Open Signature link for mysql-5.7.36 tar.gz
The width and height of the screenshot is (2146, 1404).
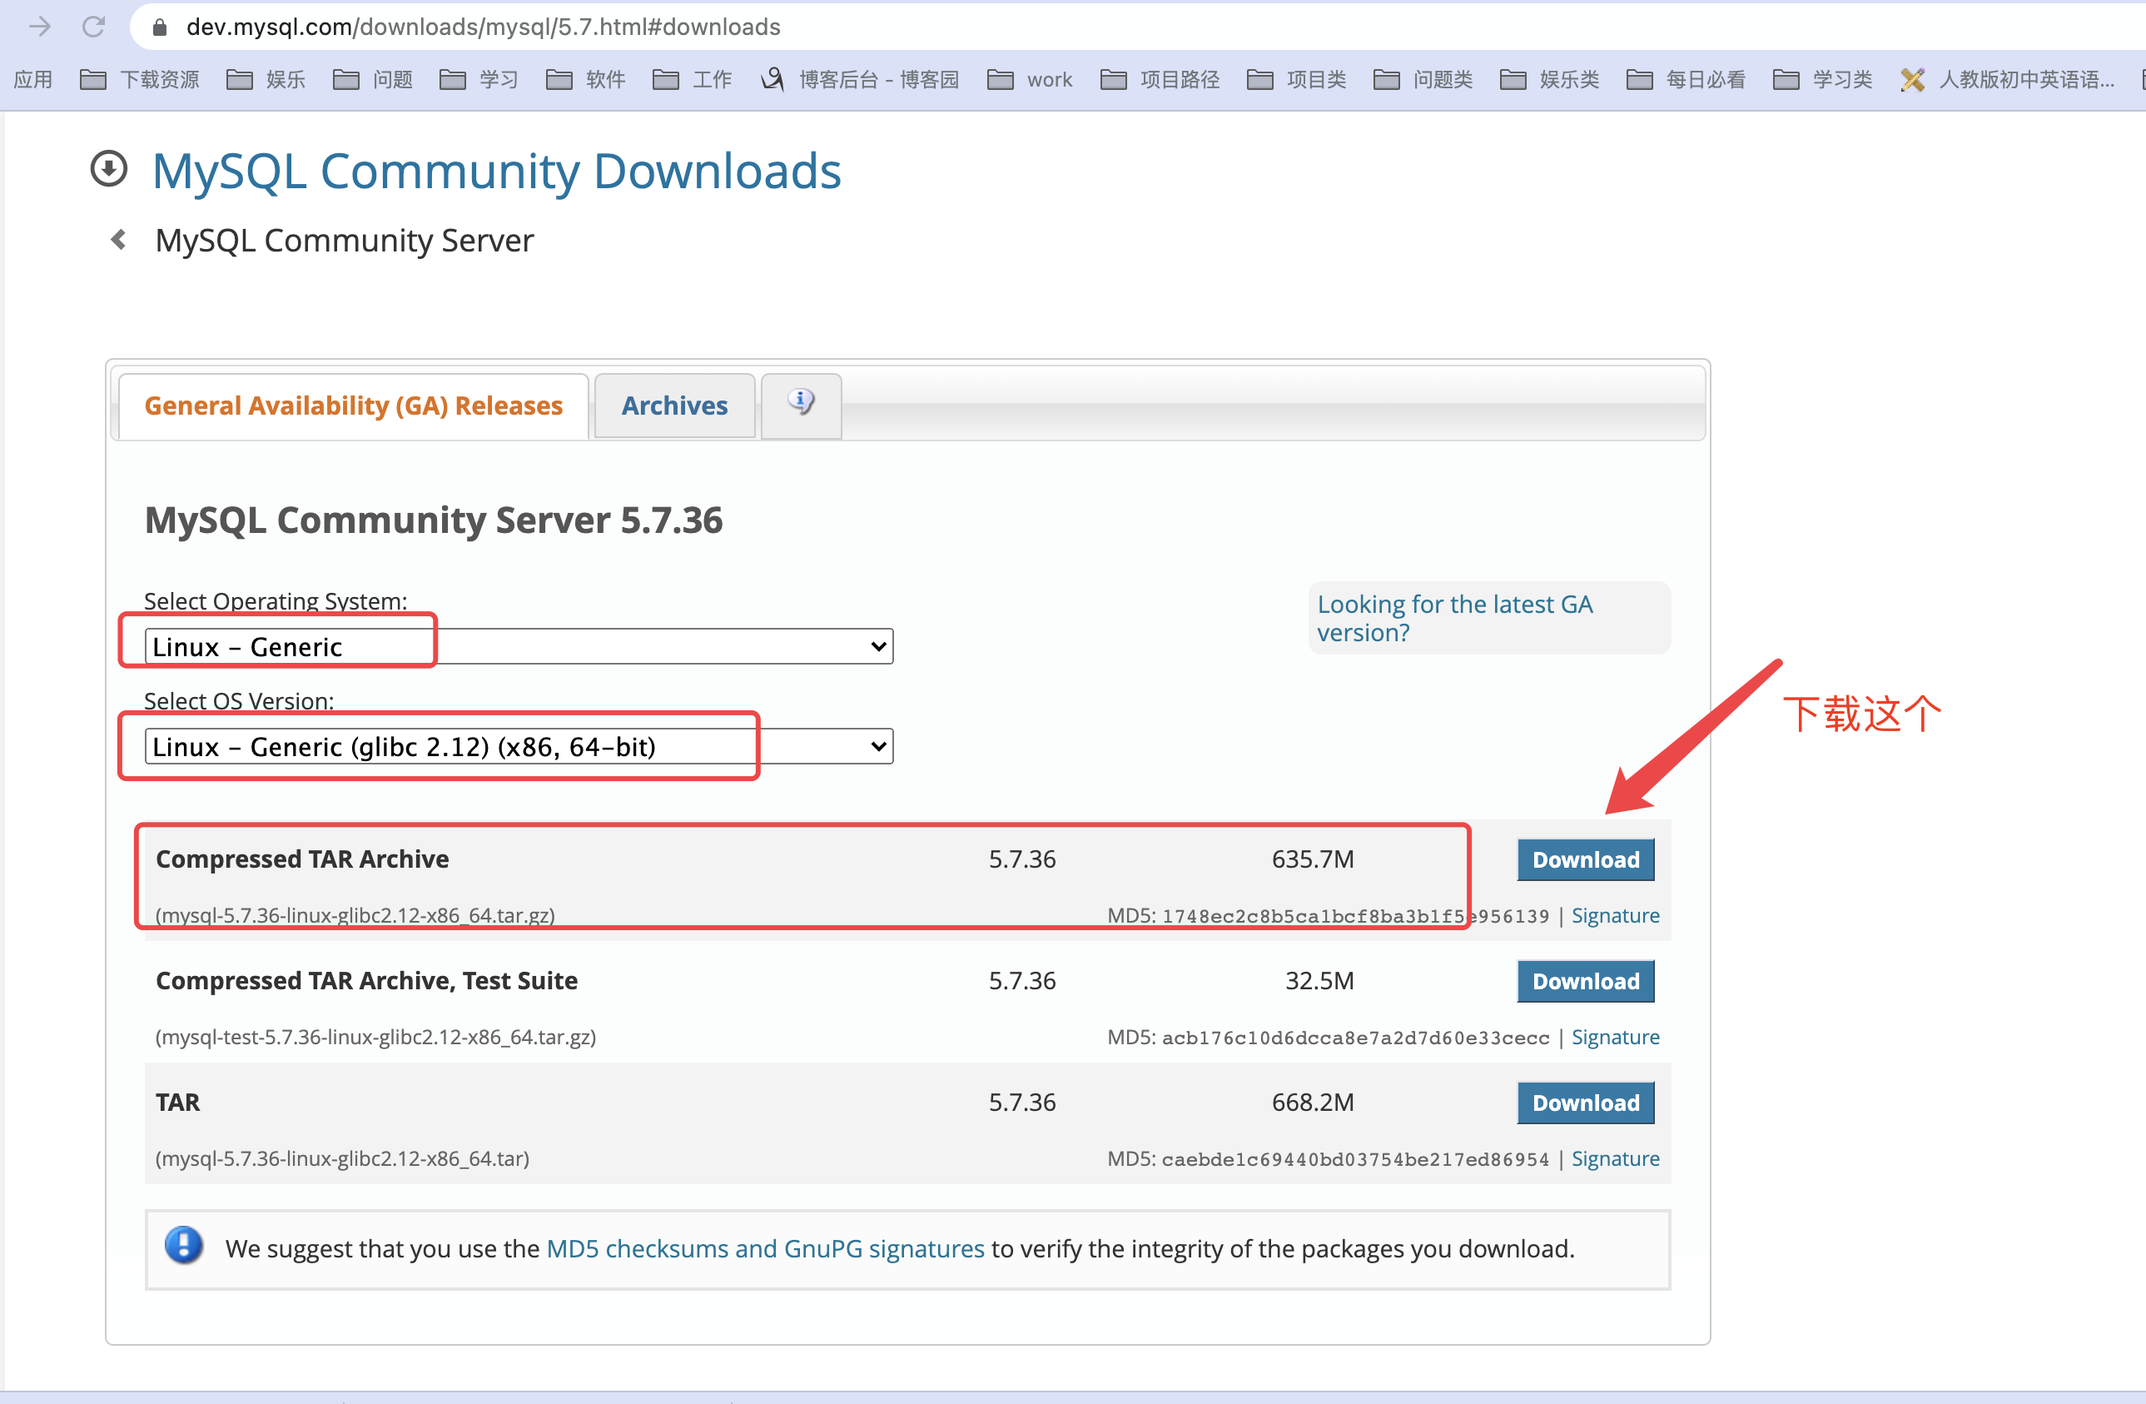pyautogui.click(x=1615, y=915)
